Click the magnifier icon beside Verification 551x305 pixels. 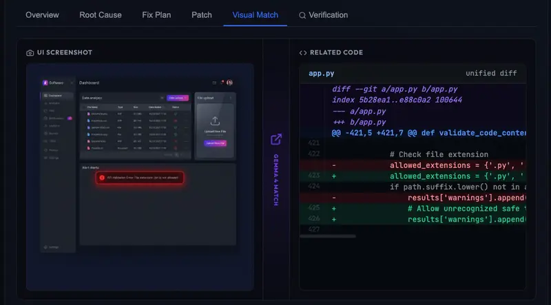pos(302,15)
